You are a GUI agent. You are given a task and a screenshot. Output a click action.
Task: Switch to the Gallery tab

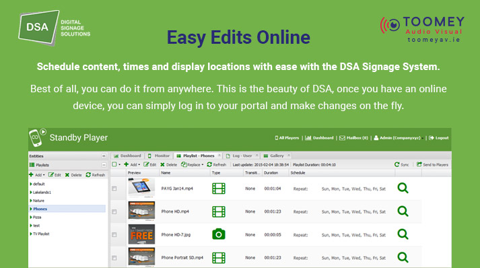coord(276,156)
